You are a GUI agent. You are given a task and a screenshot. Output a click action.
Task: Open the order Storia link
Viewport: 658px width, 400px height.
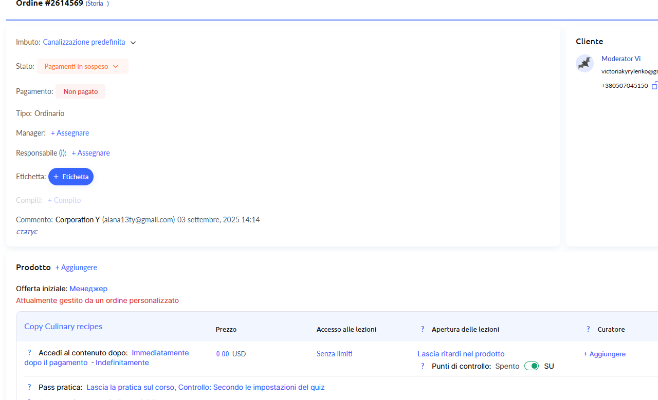coord(95,4)
